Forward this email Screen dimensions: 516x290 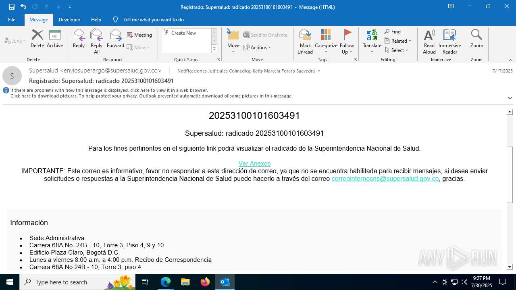coord(116,39)
